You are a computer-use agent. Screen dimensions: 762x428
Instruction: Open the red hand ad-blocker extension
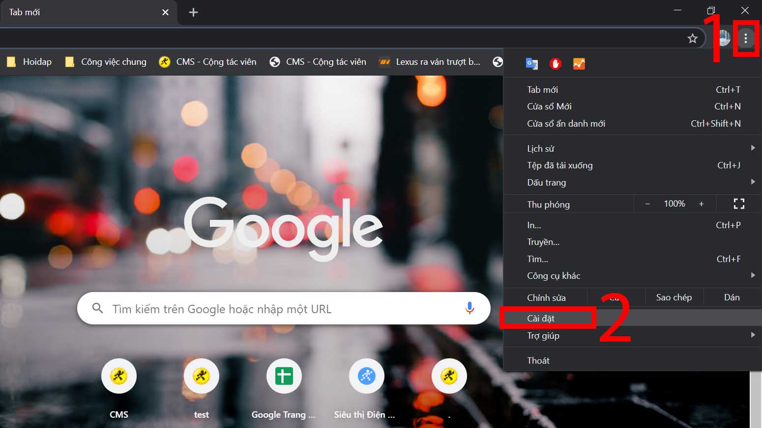pyautogui.click(x=556, y=63)
